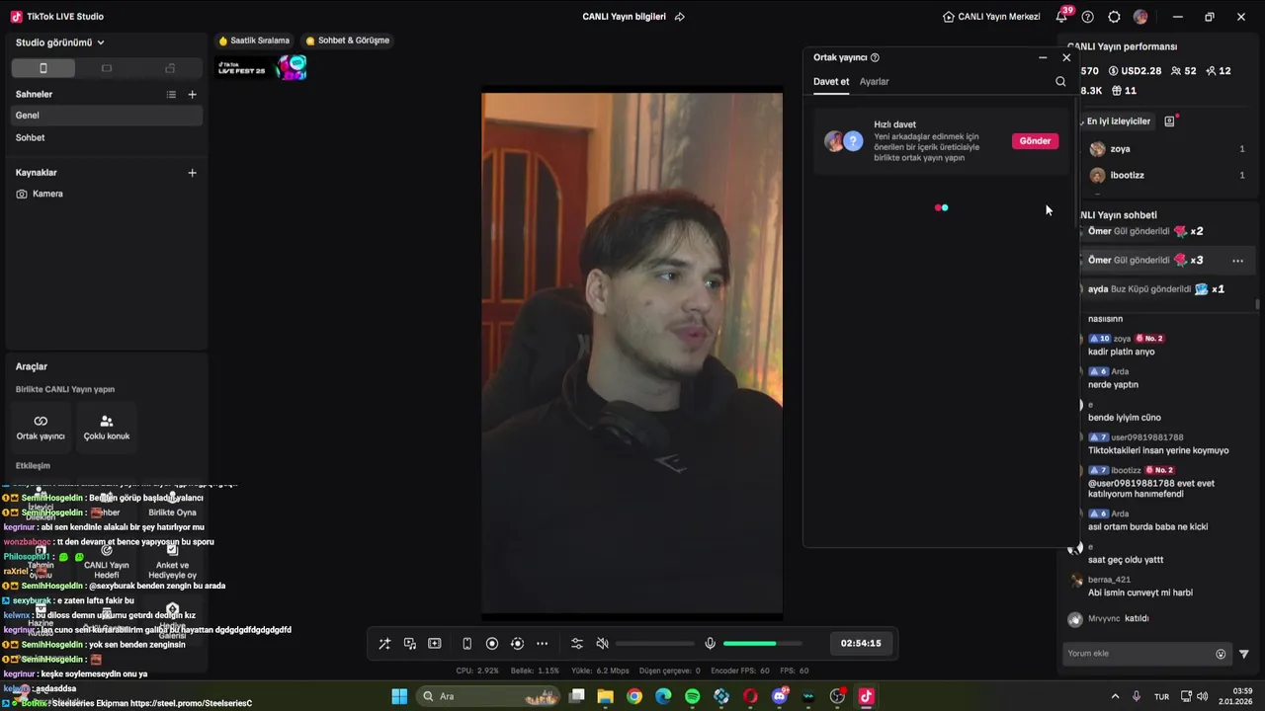Screen dimensions: 1265x711
Task: Open more options on Ömer's x3 gift message
Action: tap(1237, 261)
